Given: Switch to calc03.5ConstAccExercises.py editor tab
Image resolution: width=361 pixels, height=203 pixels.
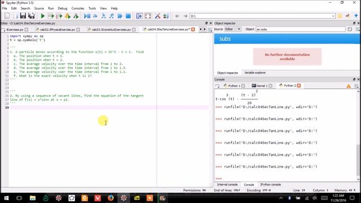Looking at the screenshot, I should coord(111,29).
